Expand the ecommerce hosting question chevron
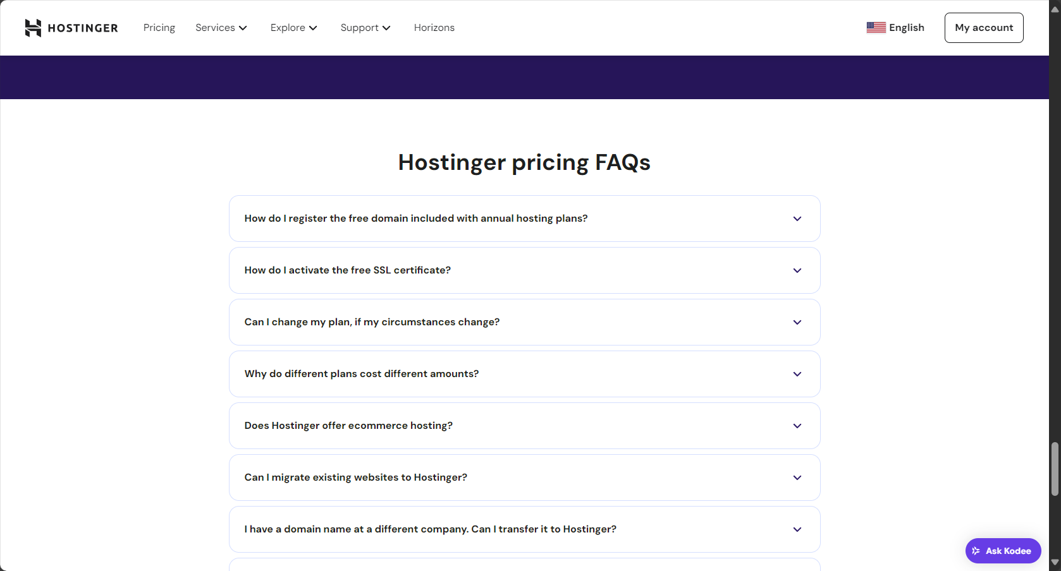This screenshot has width=1061, height=571. 797,426
